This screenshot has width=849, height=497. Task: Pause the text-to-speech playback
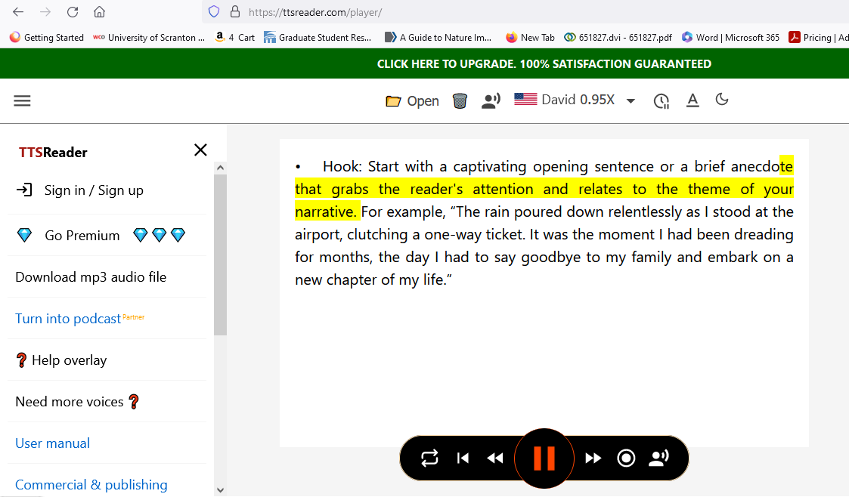[x=544, y=458]
